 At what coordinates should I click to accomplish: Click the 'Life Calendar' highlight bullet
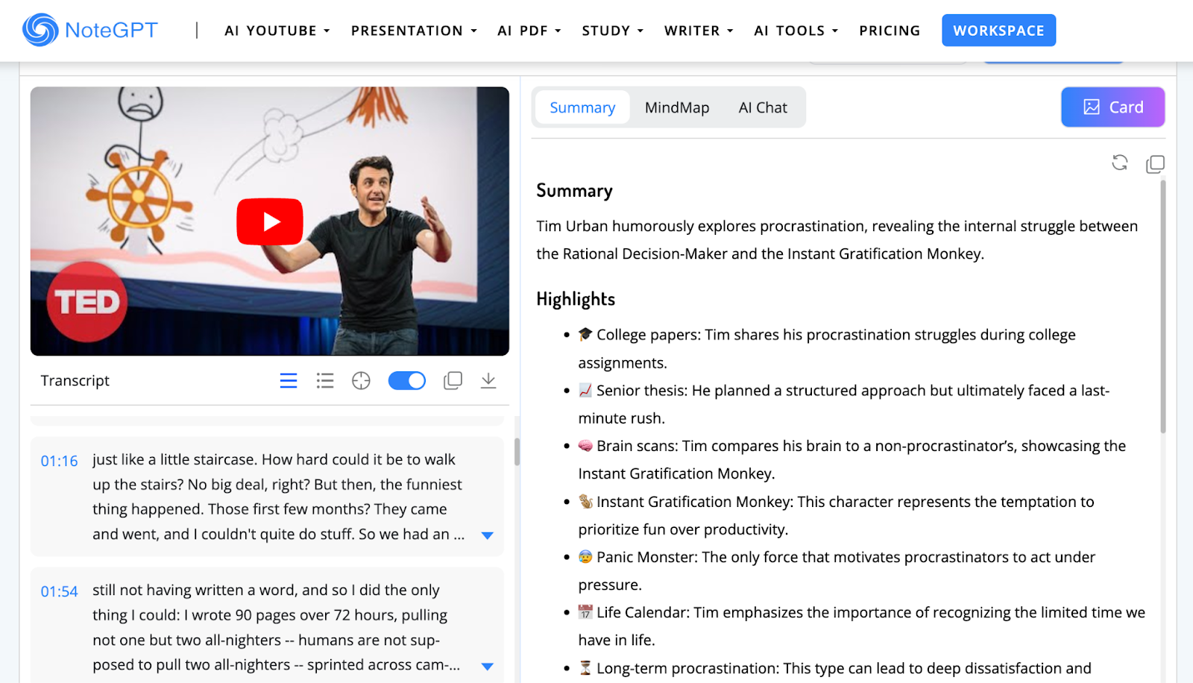coord(861,626)
